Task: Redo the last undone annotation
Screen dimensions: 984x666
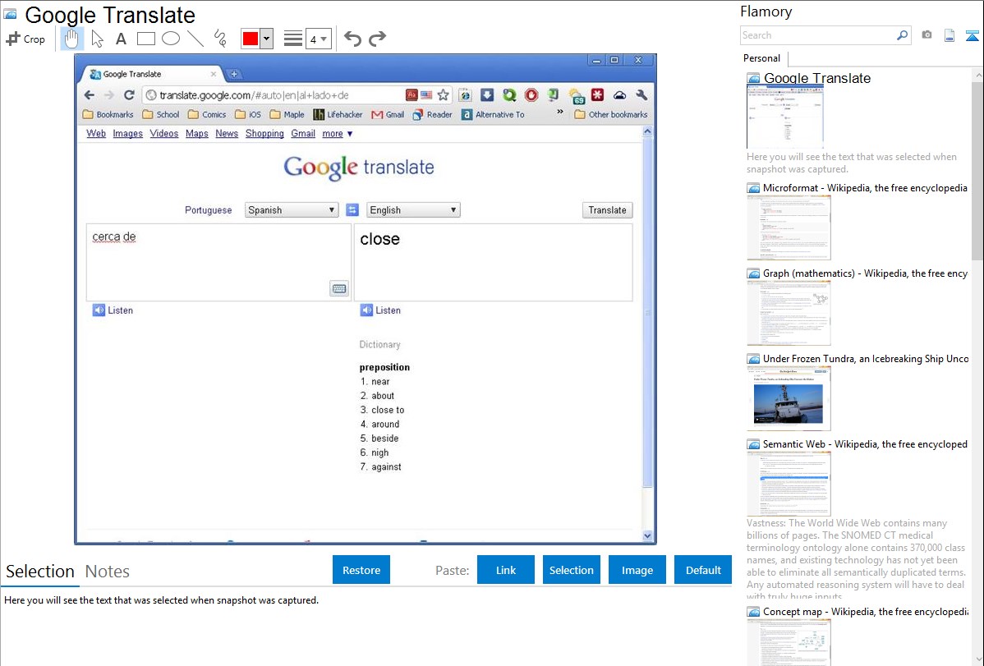Action: (377, 39)
